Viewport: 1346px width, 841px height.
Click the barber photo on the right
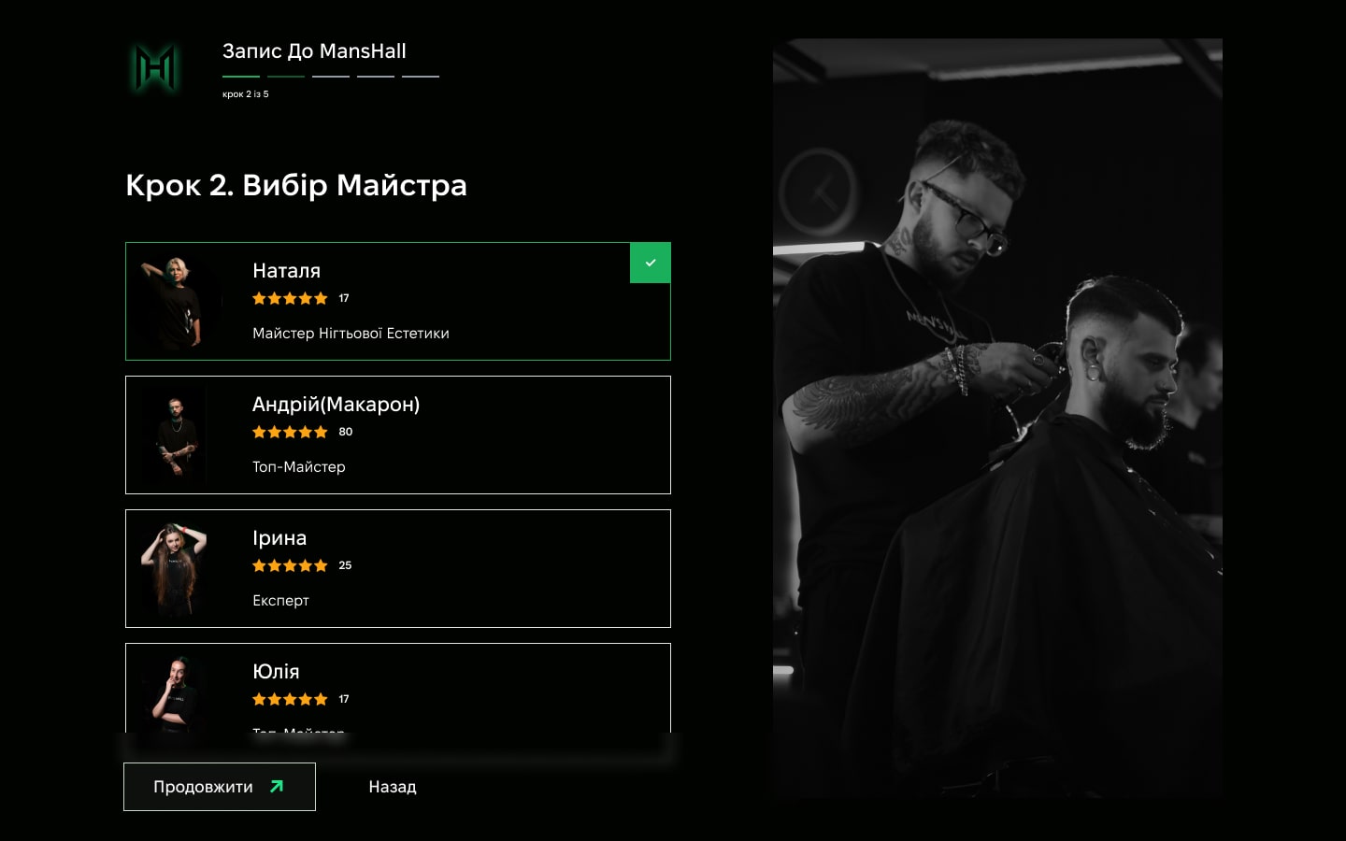(x=997, y=418)
